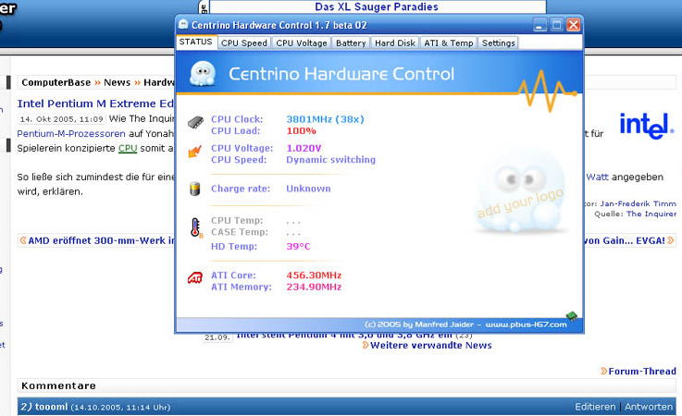Click the CASE Temp label
This screenshot has height=416, width=682.
coord(240,232)
